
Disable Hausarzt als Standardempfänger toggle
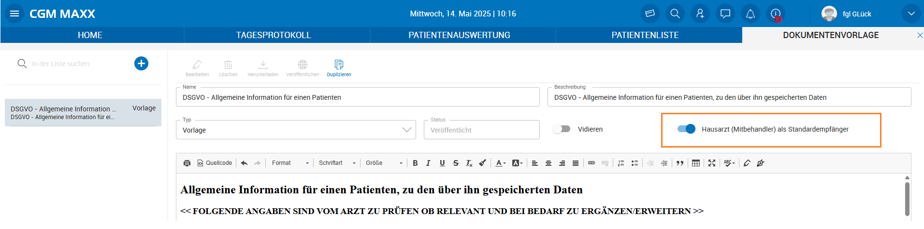(686, 129)
